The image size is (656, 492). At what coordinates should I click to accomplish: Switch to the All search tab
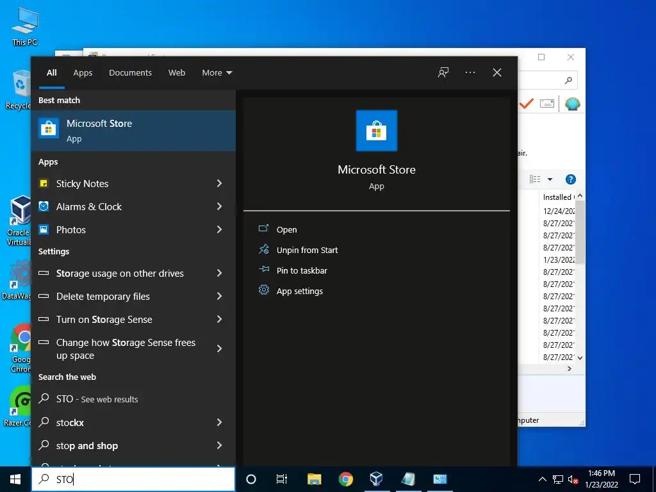tap(52, 72)
